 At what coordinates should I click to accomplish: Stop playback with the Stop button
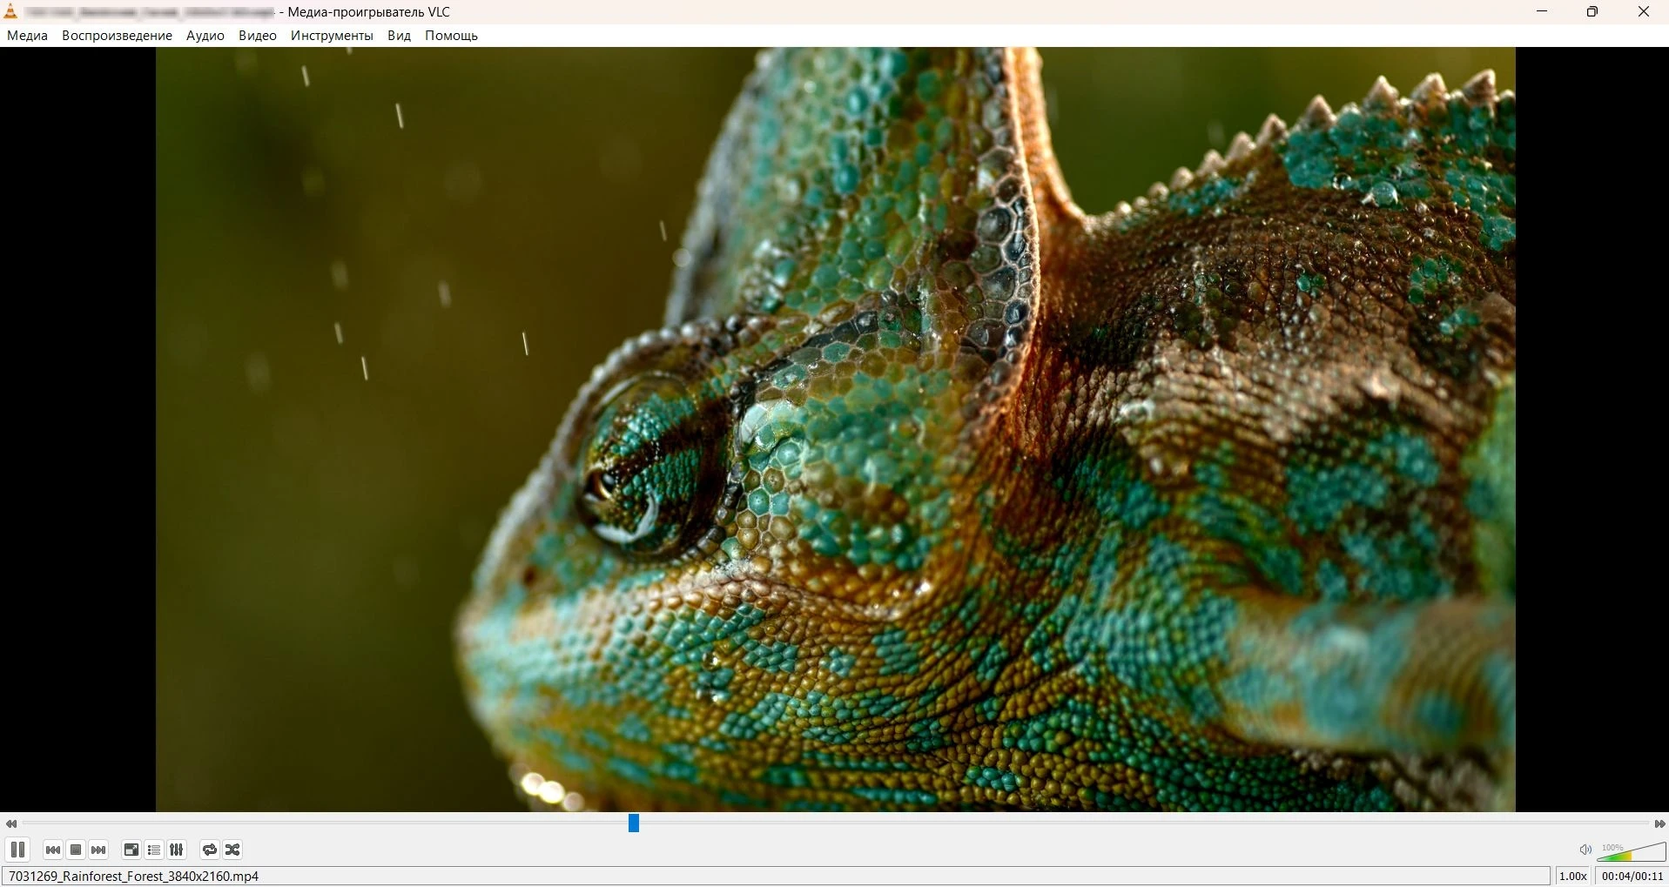[76, 850]
